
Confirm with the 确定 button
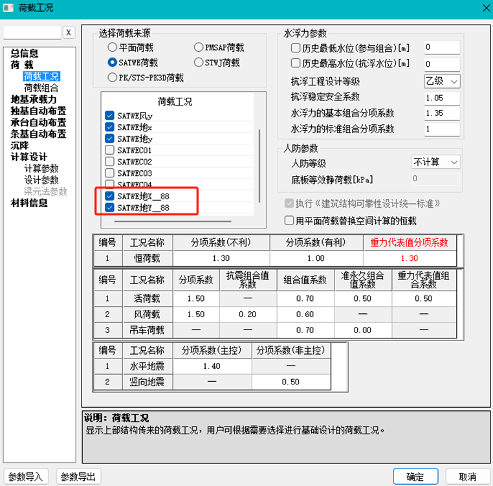coord(415,476)
